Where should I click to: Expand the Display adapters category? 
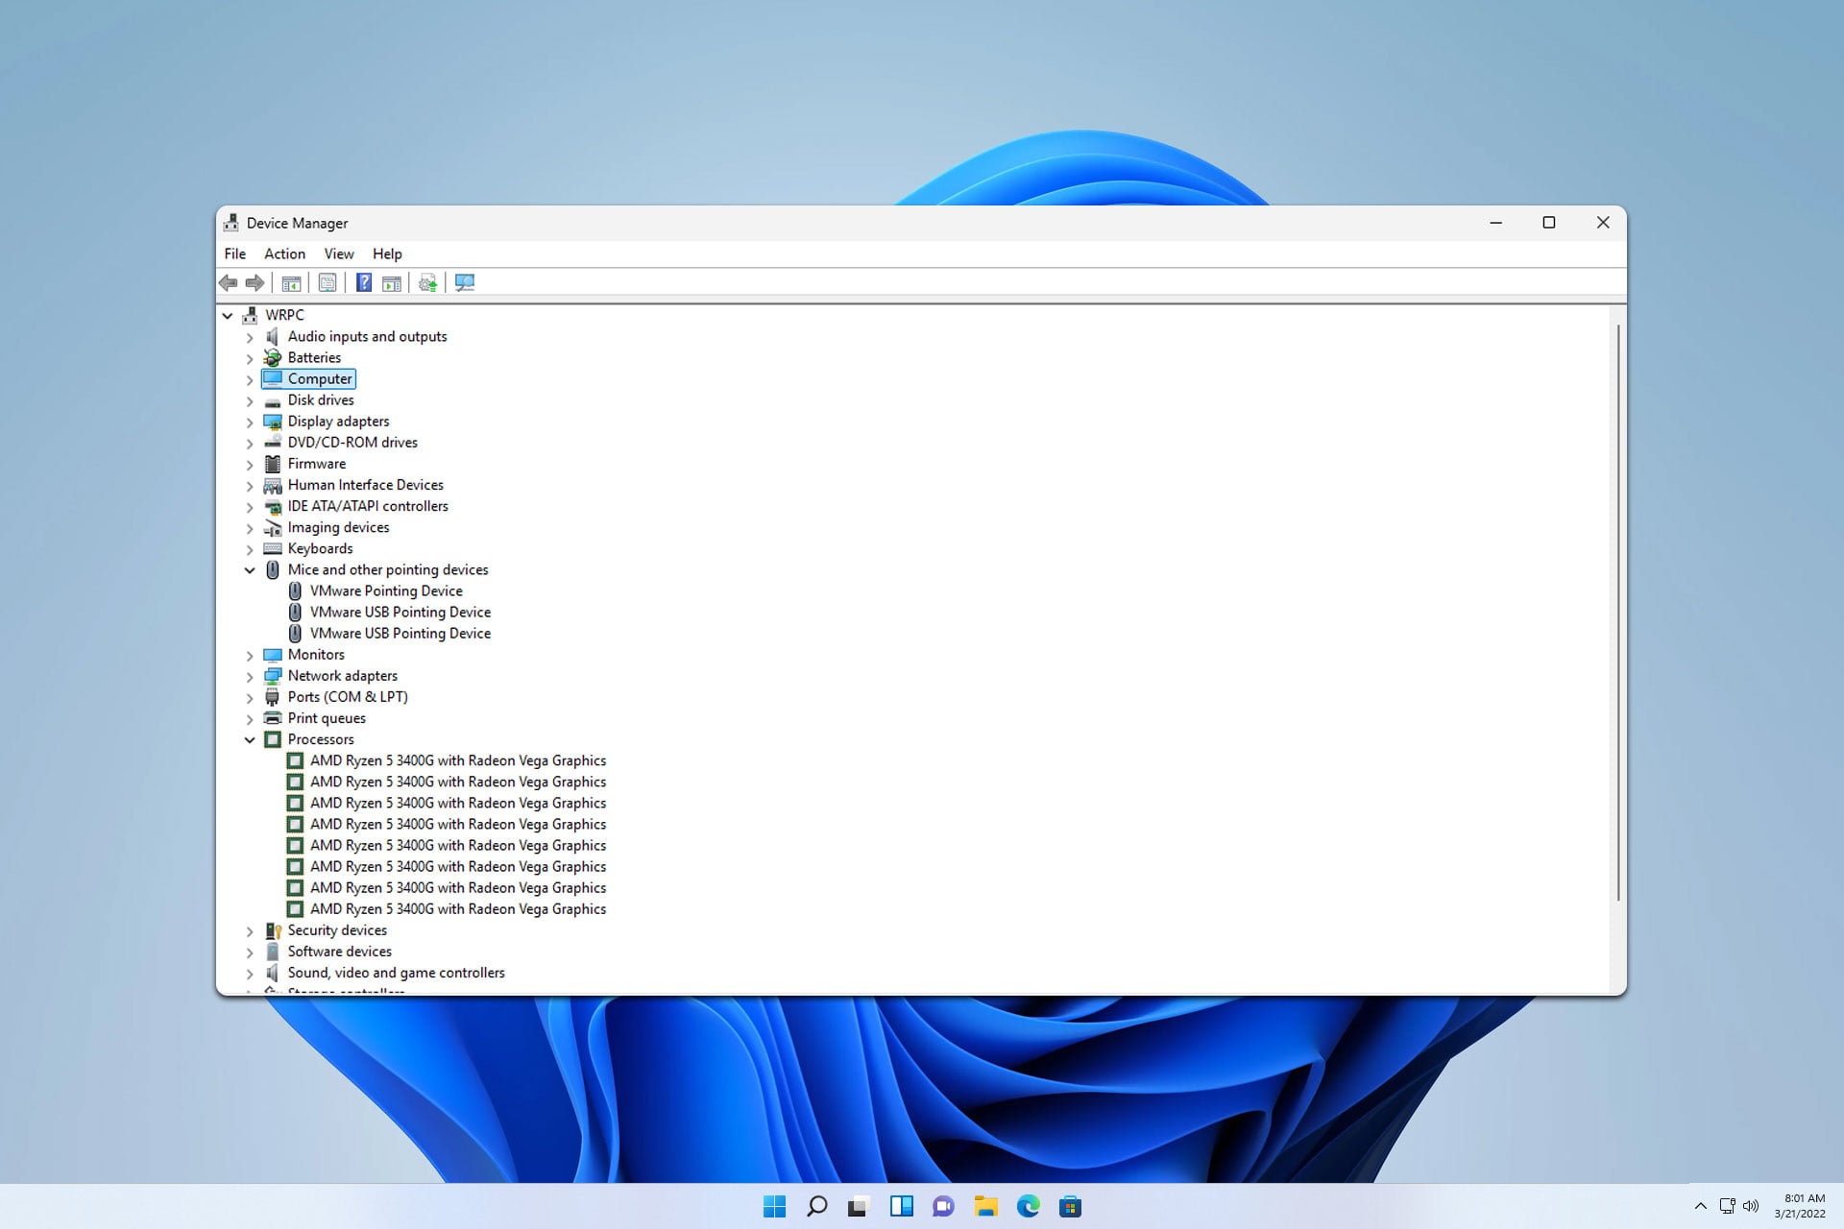click(x=250, y=422)
